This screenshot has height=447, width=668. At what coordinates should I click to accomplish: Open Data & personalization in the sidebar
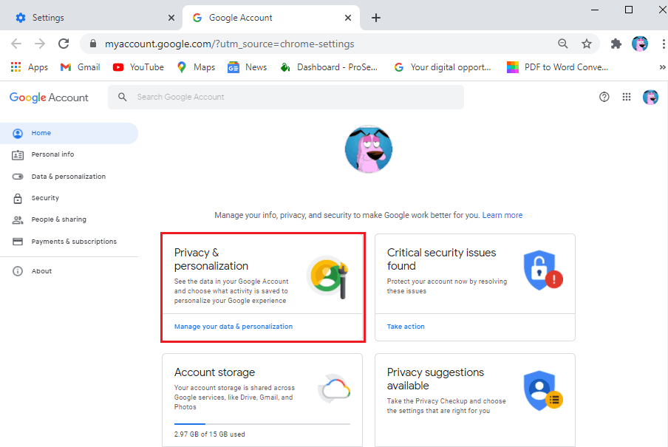pos(68,177)
